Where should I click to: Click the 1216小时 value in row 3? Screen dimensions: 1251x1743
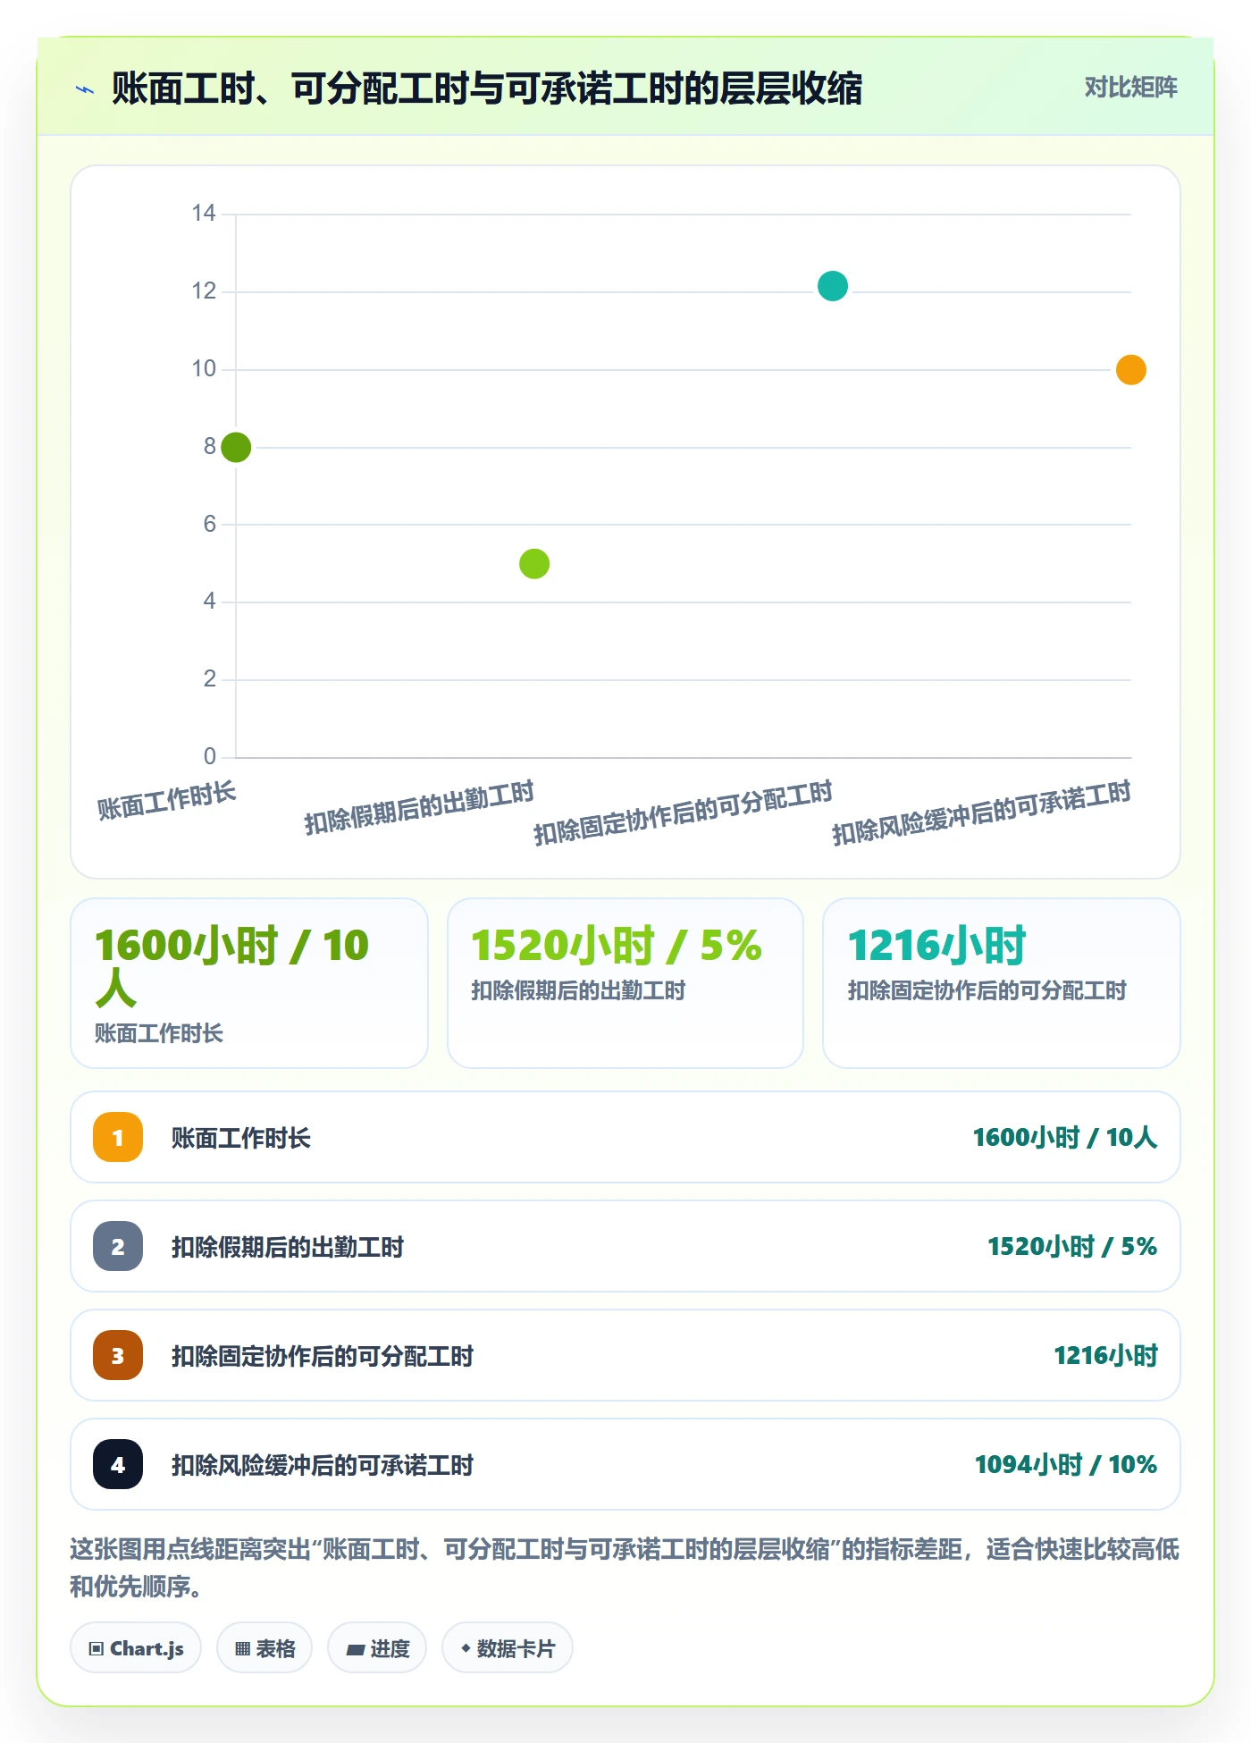point(1106,1355)
